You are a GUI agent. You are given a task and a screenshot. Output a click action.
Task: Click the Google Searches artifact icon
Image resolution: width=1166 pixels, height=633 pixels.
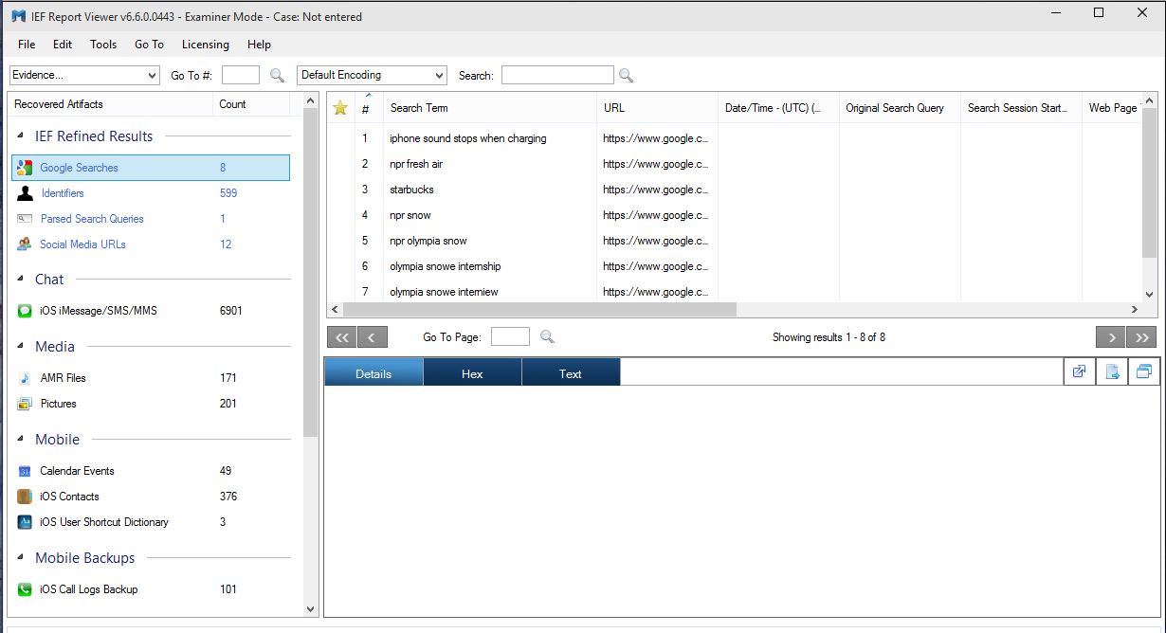click(25, 168)
